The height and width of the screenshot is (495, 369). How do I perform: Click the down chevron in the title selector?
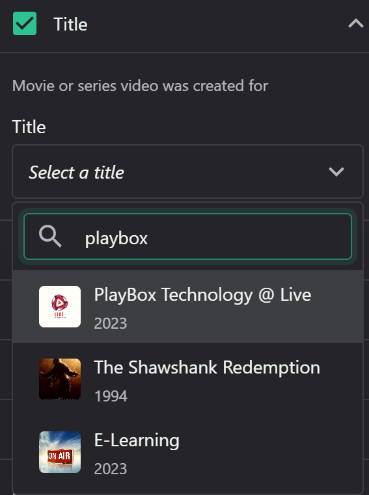point(336,171)
